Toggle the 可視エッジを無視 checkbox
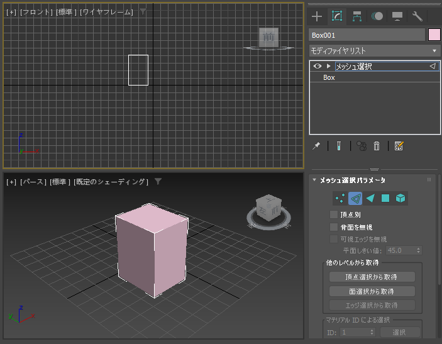The width and height of the screenshot is (442, 344). click(334, 239)
